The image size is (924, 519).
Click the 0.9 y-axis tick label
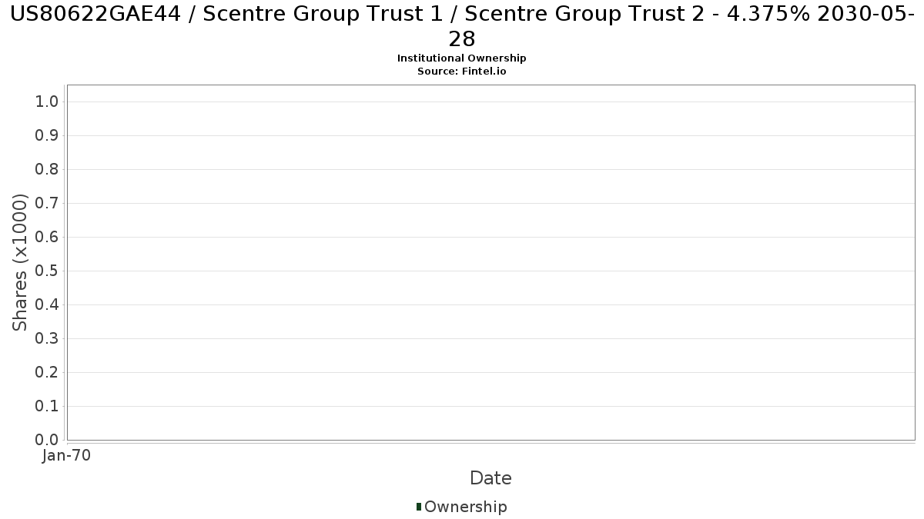pyautogui.click(x=47, y=136)
